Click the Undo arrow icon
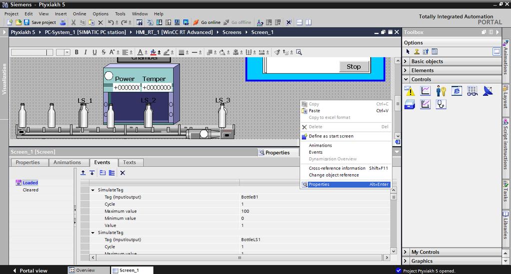The height and width of the screenshot is (274, 511). tap(110, 22)
